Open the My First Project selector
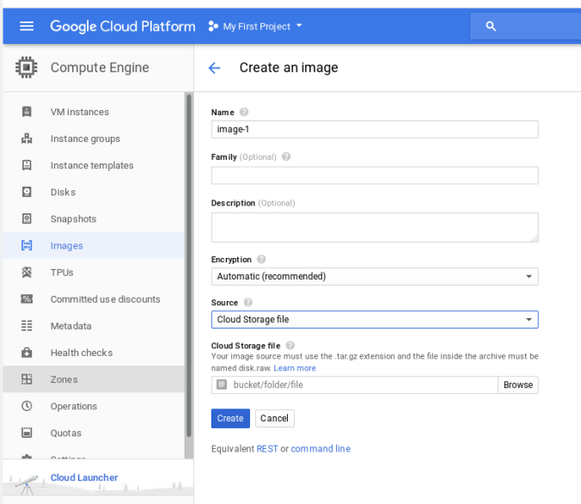 click(256, 27)
